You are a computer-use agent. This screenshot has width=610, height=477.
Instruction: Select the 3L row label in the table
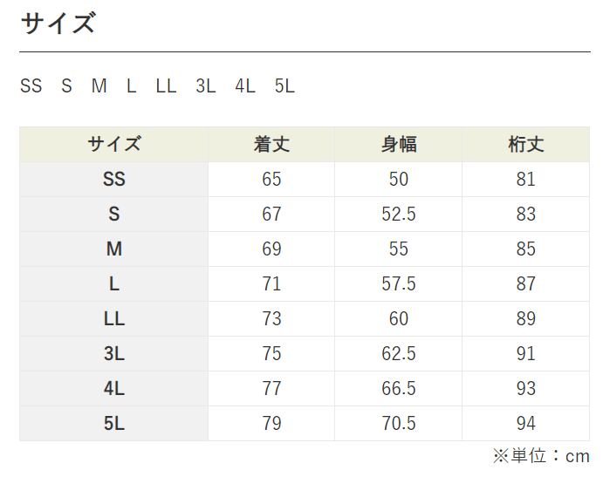point(114,354)
